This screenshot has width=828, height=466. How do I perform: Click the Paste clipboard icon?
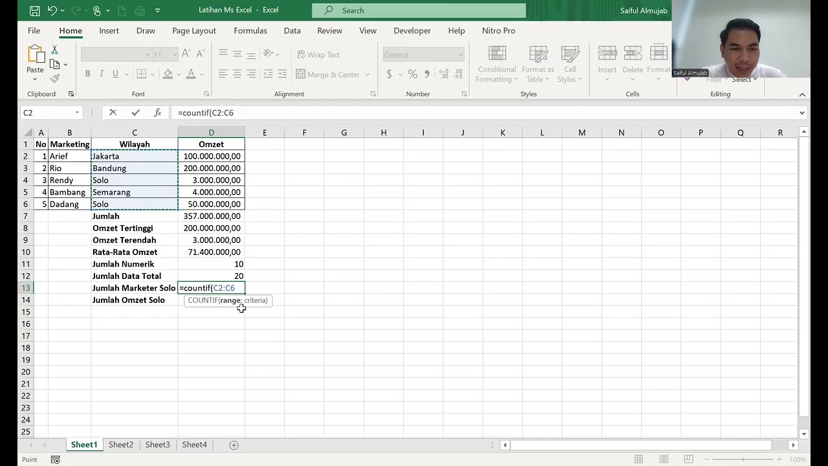pos(35,54)
